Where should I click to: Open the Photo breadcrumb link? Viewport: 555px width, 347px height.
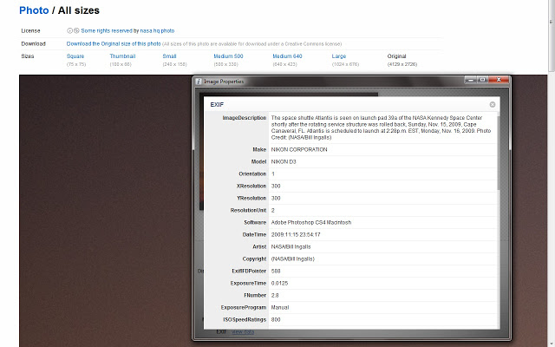(x=34, y=10)
